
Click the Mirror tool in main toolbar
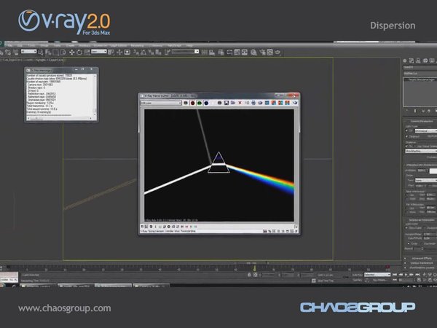205,52
